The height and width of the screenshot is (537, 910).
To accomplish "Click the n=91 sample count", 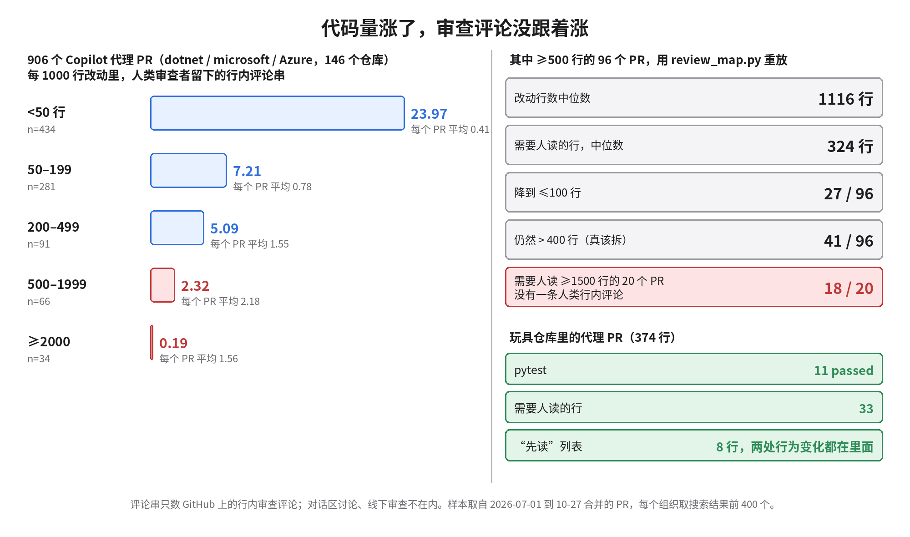I will click(x=39, y=244).
